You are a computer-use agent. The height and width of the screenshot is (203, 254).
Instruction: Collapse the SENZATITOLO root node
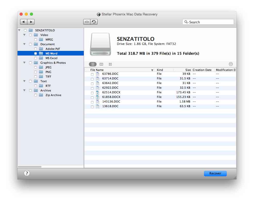click(19, 30)
